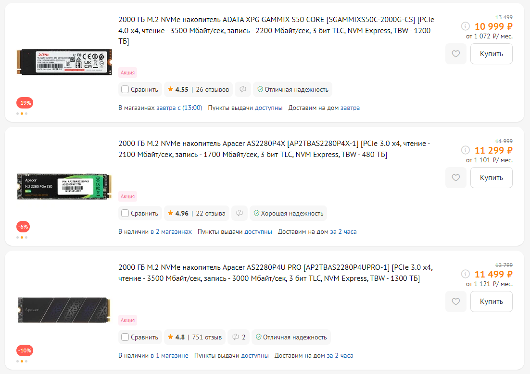View Хорошая надежность reliability badge
Screen dimensions: 530x374
coord(289,213)
